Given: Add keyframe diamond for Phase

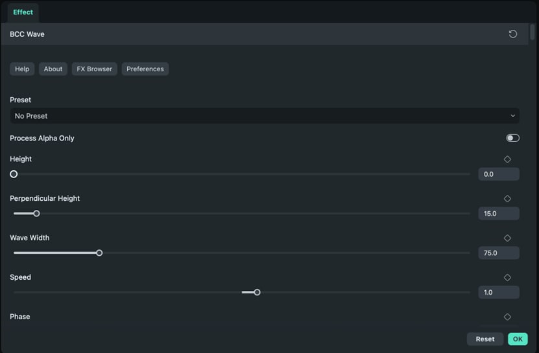Looking at the screenshot, I should 507,317.
